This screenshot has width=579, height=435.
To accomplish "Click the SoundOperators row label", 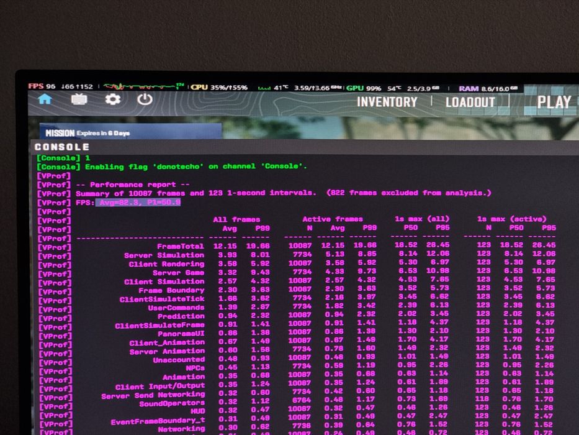I will click(172, 403).
